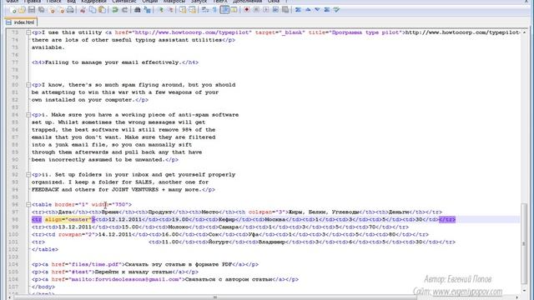Click the closing </table> tag text

point(45,250)
